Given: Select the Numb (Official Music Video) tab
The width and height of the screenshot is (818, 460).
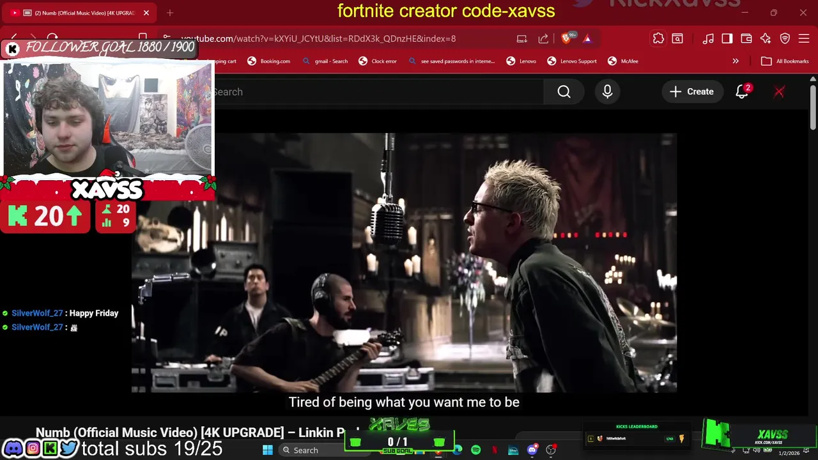Looking at the screenshot, I should (x=80, y=13).
